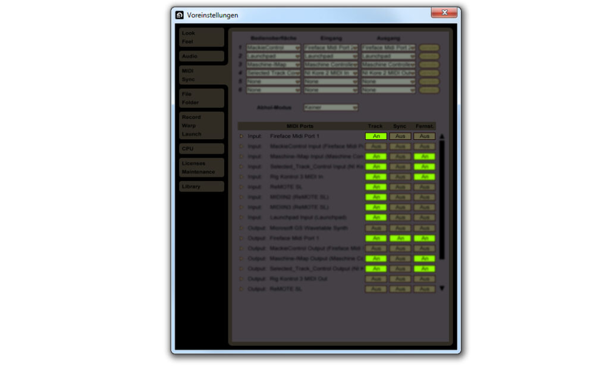Screen dimensions: 609x366
Task: Disable Track for Input Fireface Midi Port 1
Action: tap(376, 136)
